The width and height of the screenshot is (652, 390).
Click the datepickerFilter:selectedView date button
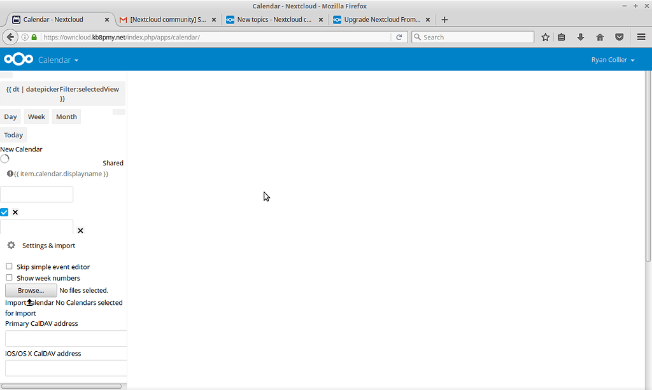tap(62, 94)
